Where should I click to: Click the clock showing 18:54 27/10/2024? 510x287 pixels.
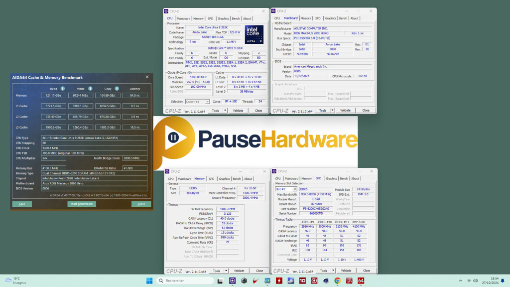point(490,281)
